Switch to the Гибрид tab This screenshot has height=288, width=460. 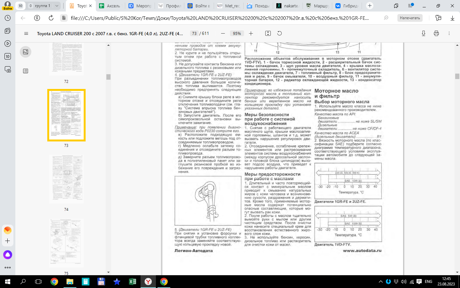click(x=347, y=6)
